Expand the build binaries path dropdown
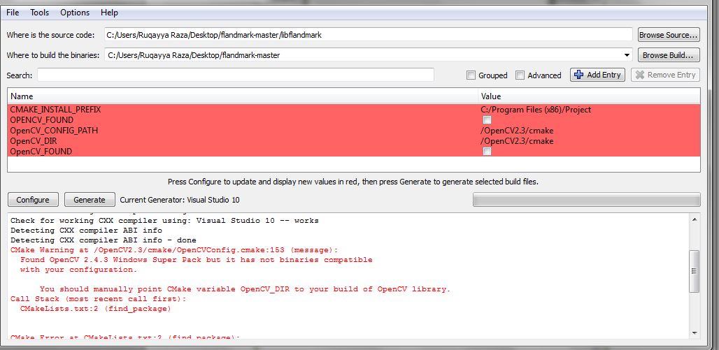 point(627,55)
